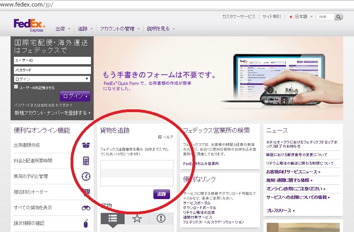The width and height of the screenshot is (354, 232).
Task: Expand the 追跡 menu
Action: click(85, 29)
